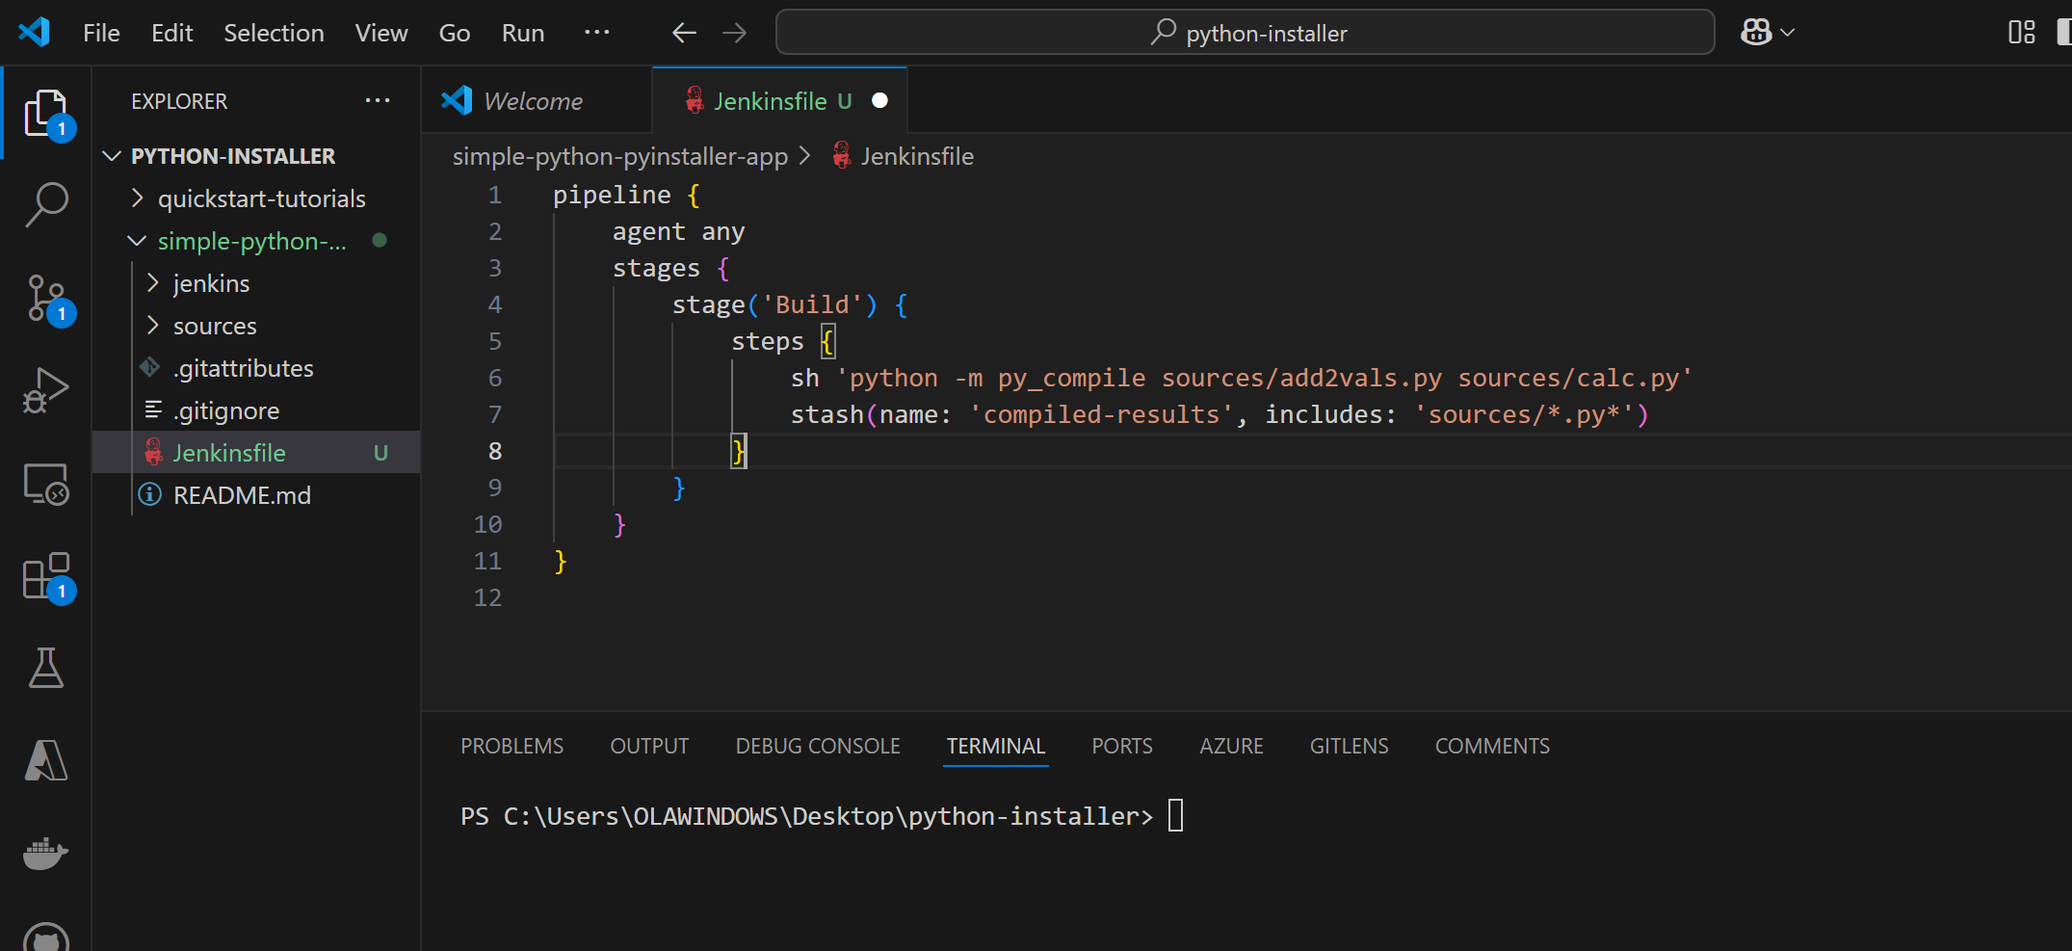Open the File menu
The height and width of the screenshot is (951, 2072).
click(x=101, y=33)
